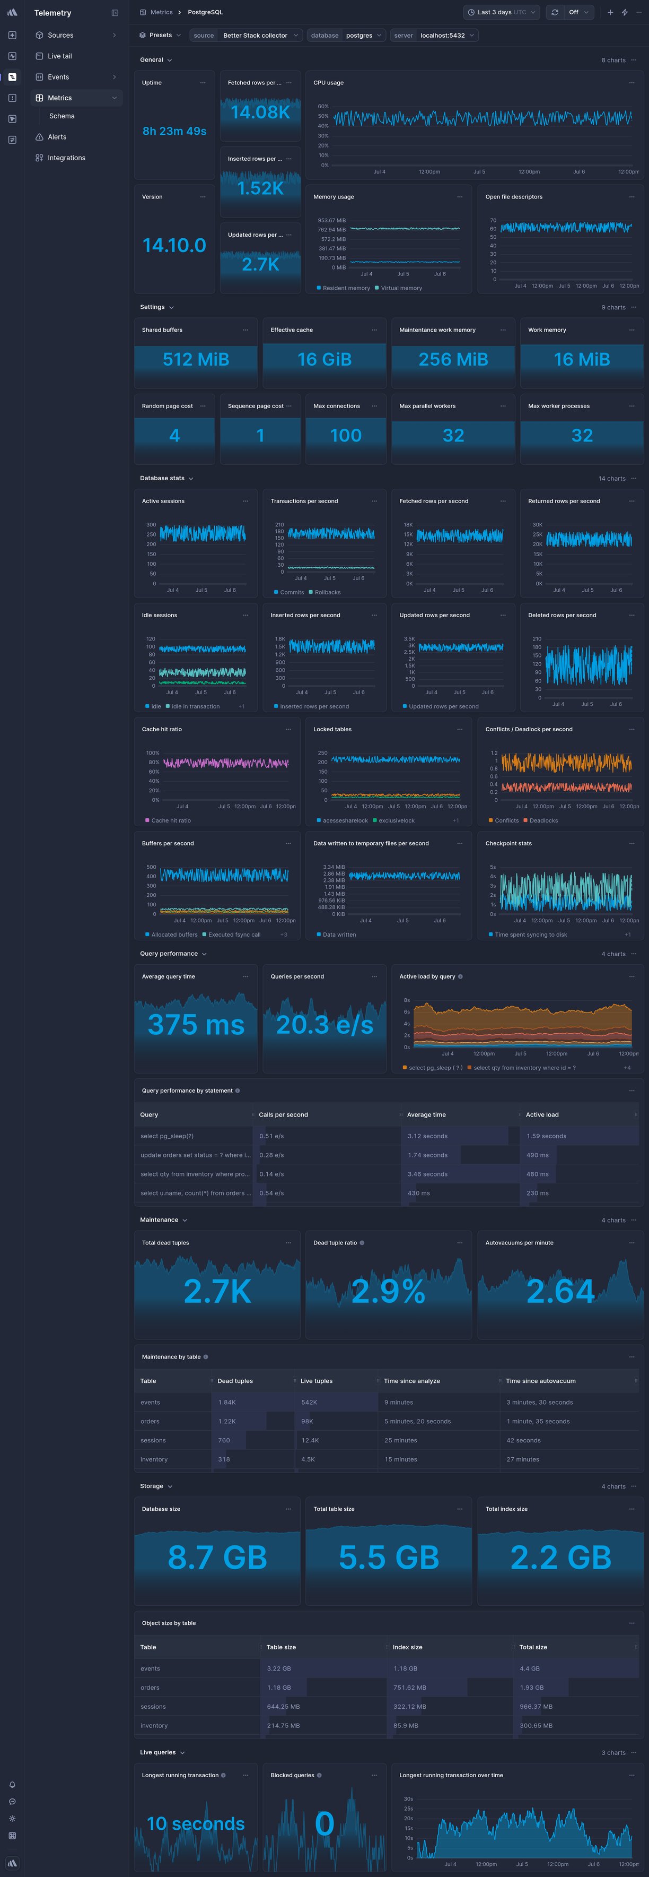Click info icon next to Active load by query
The height and width of the screenshot is (1877, 649).
point(460,977)
